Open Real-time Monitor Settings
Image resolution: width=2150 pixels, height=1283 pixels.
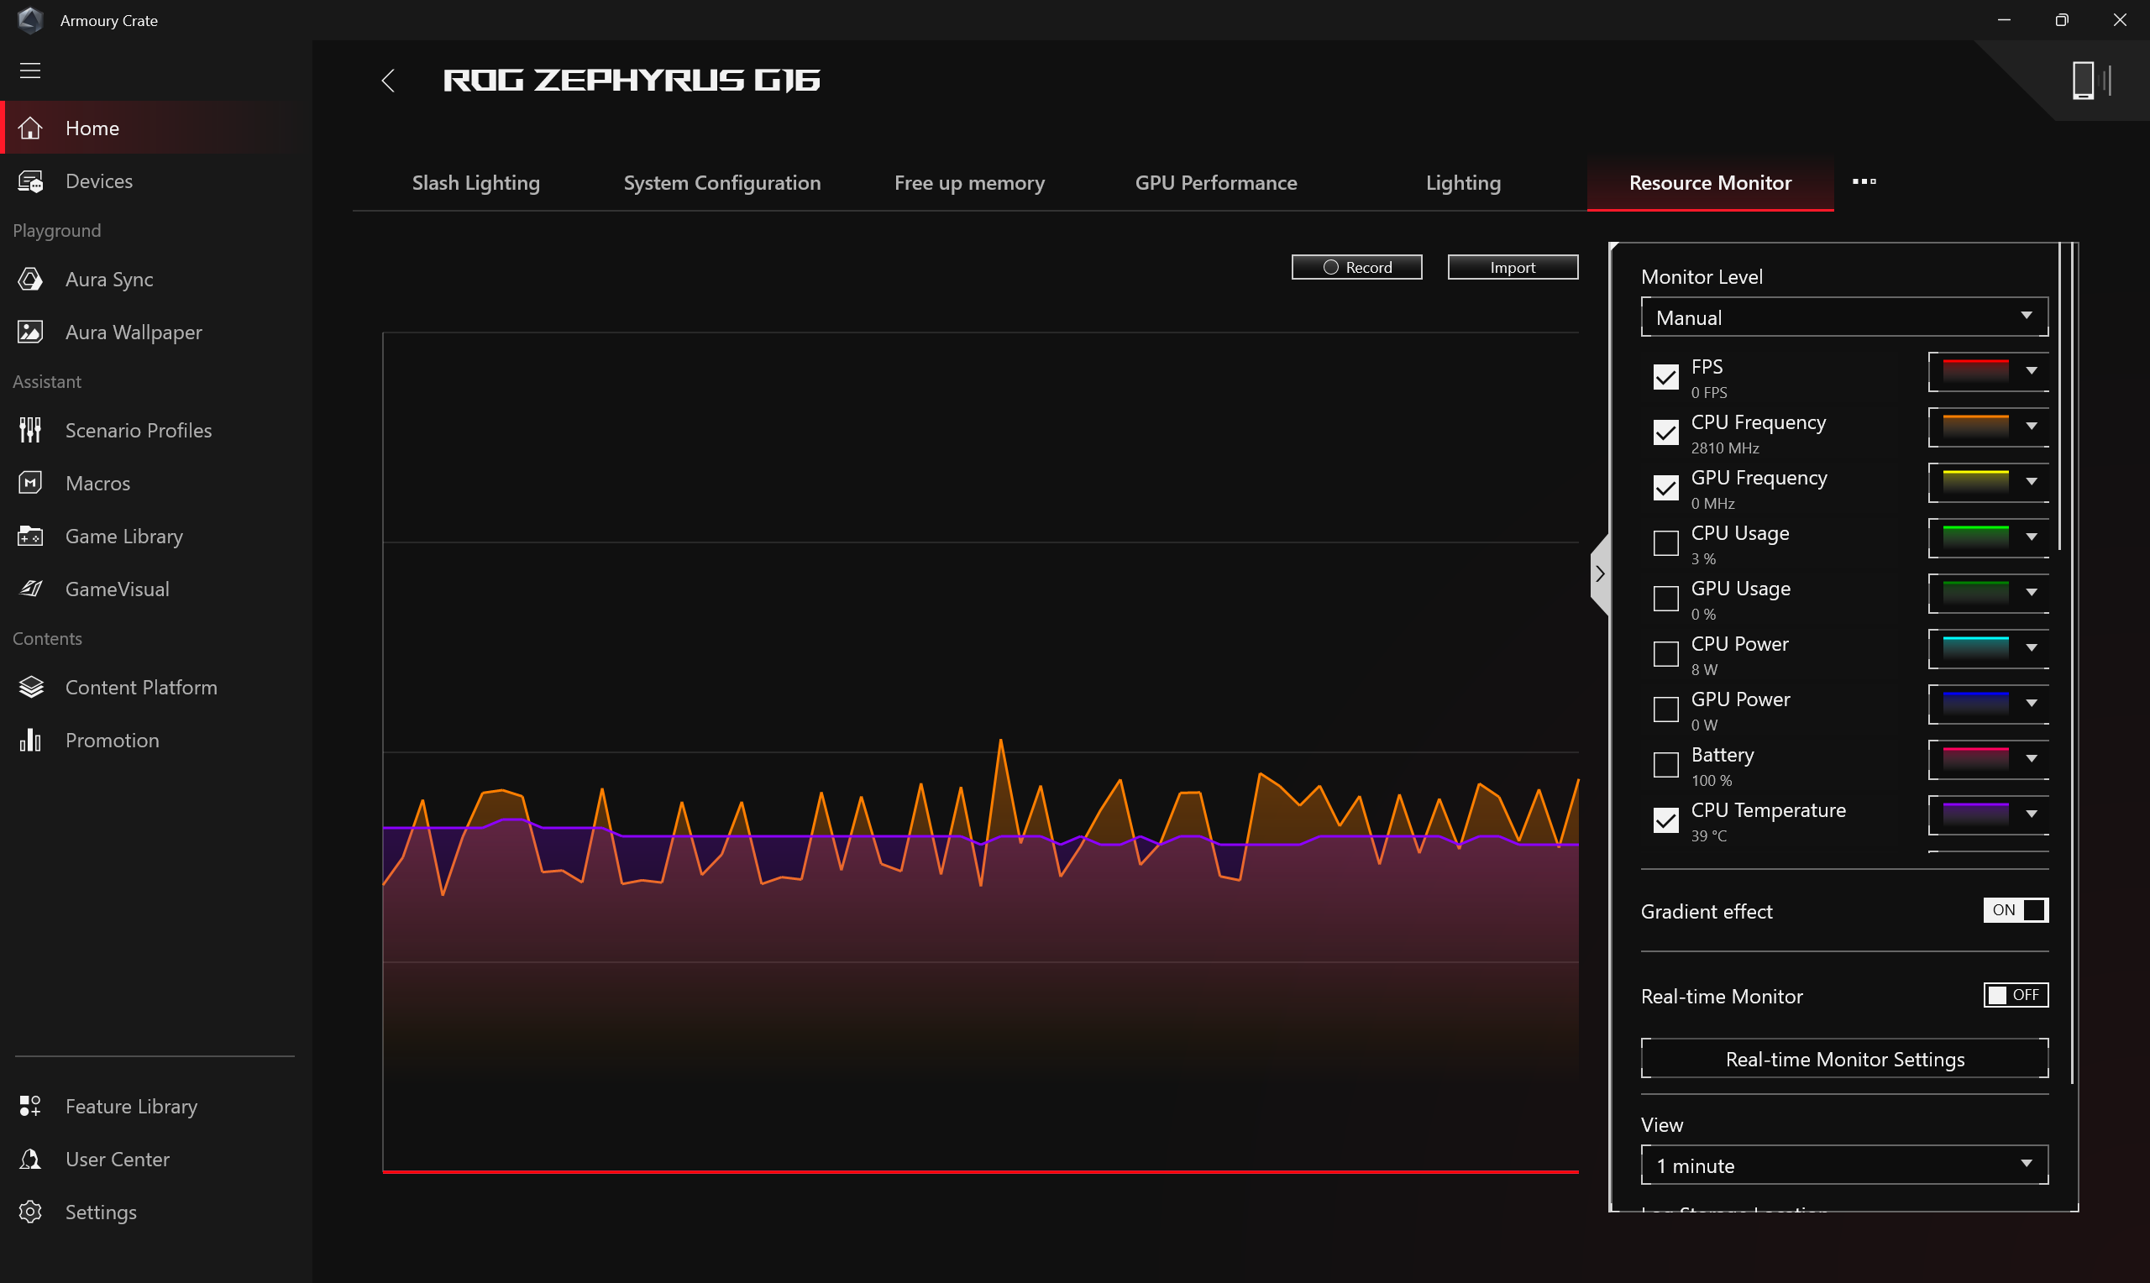click(1844, 1058)
